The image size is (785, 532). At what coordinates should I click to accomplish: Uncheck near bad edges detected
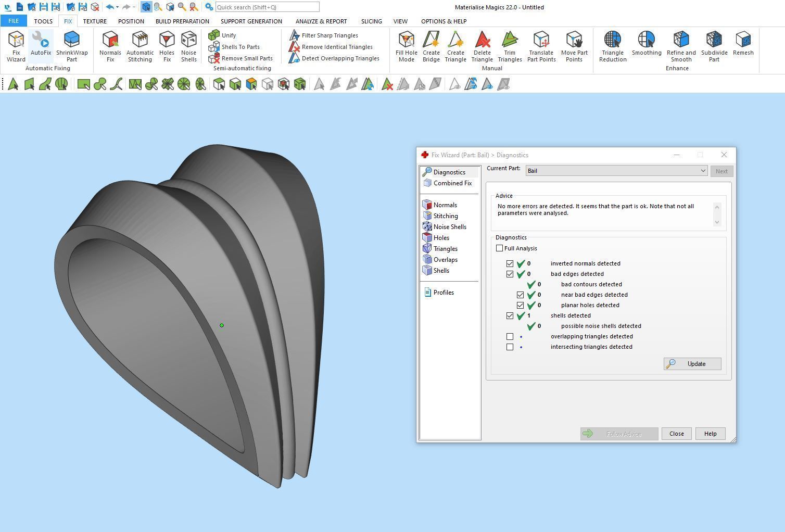(521, 295)
